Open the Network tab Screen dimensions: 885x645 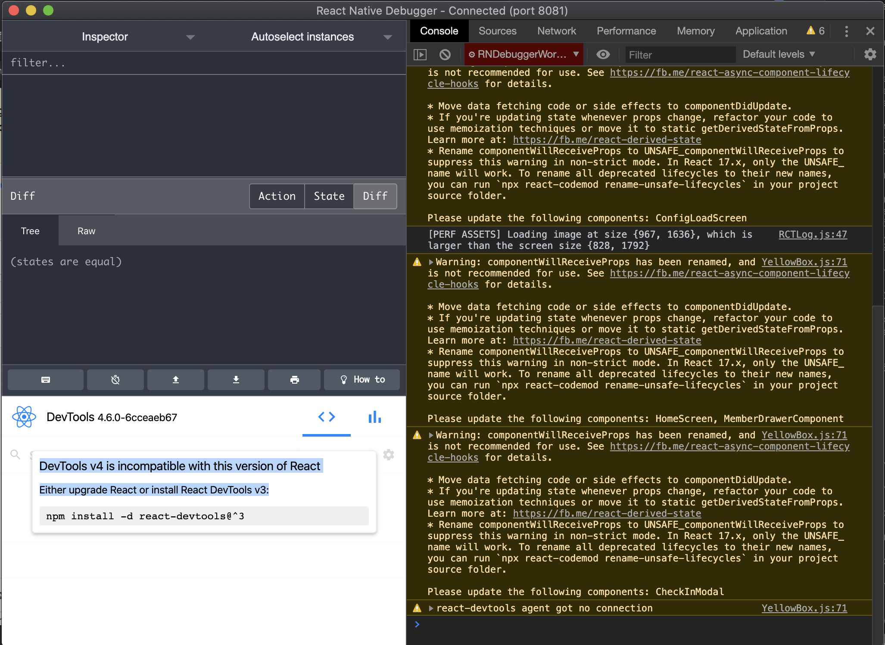click(556, 31)
